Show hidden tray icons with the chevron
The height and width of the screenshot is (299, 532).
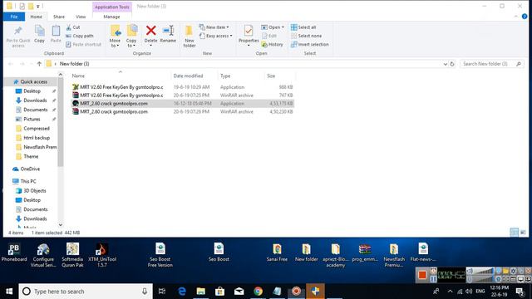coord(450,292)
